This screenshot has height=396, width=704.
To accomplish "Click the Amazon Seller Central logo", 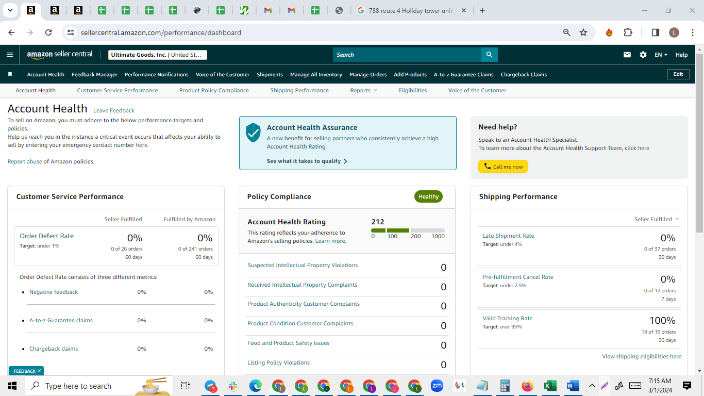I will (x=60, y=55).
